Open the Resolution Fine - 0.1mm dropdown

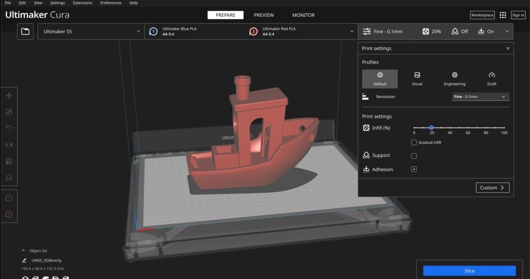pyautogui.click(x=481, y=97)
